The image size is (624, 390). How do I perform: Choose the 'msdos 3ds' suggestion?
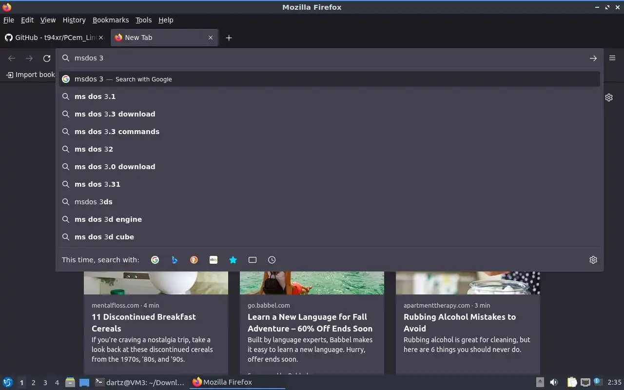[330, 202]
